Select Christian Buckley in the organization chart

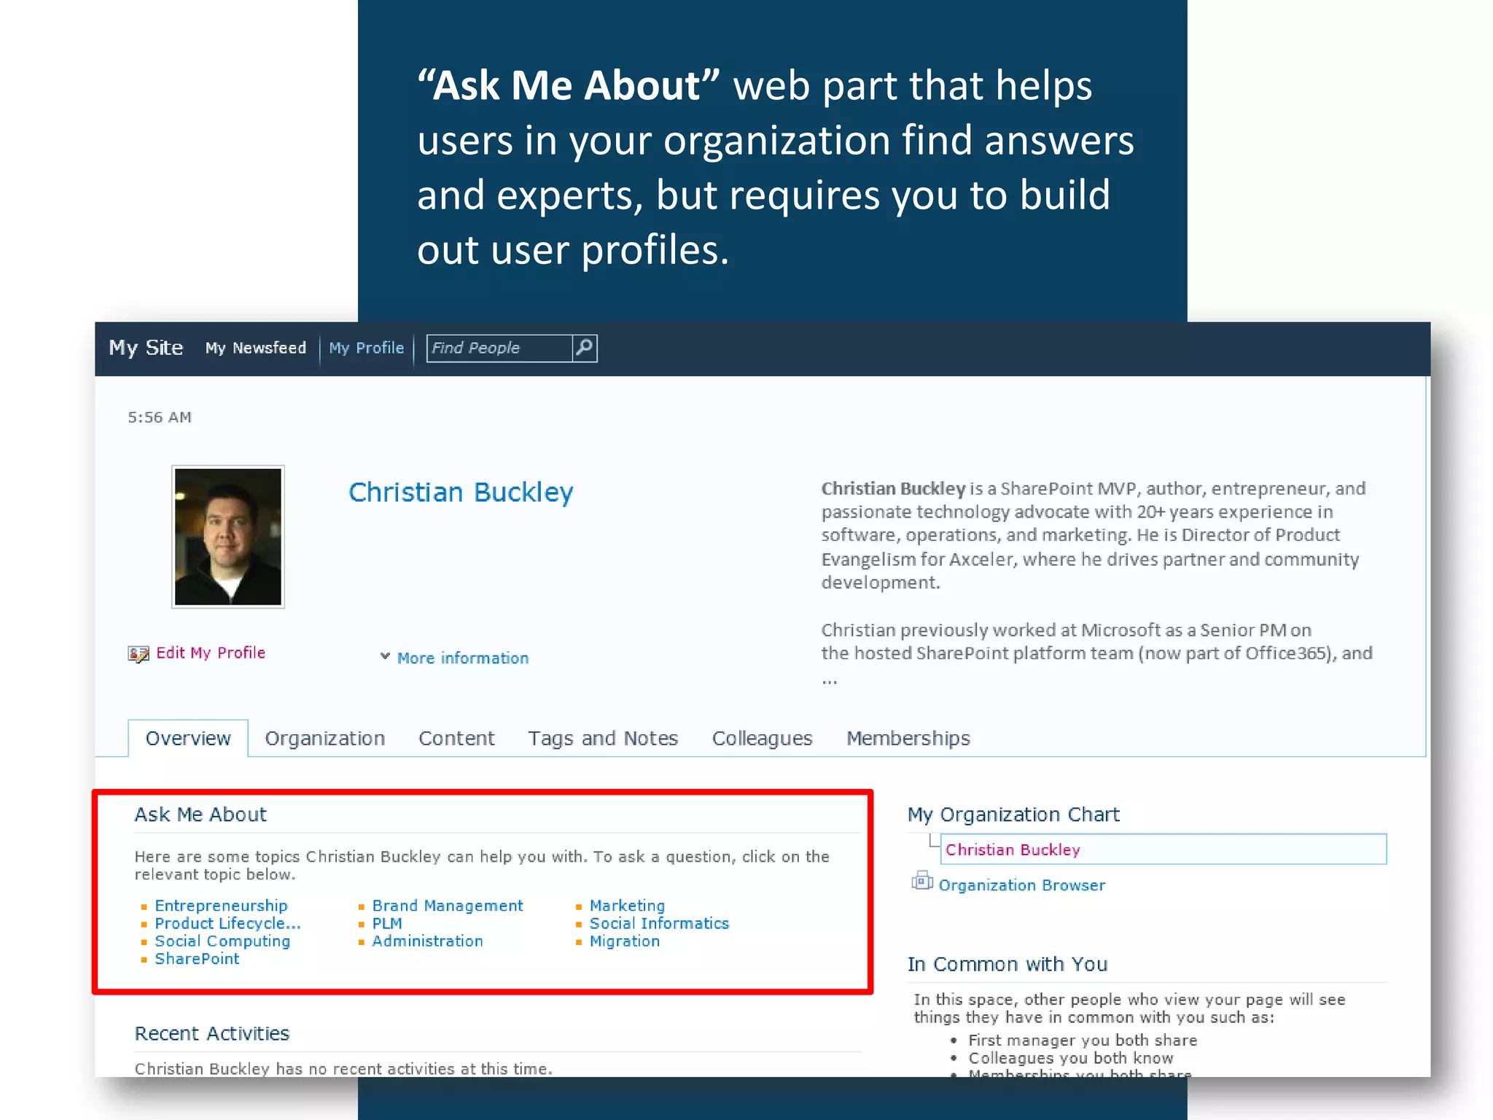1163,849
